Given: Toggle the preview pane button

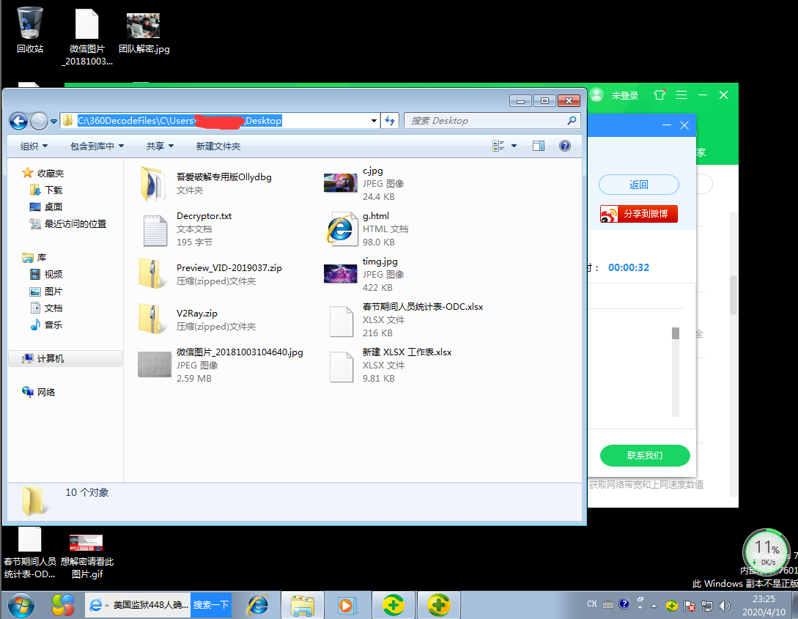Looking at the screenshot, I should [x=539, y=146].
